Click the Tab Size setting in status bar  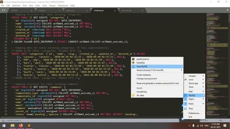pos(204,120)
